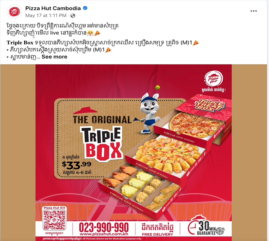Screen dimensions: 269x241
Task: Click the 023-990-990 phone number
Action: click(104, 227)
